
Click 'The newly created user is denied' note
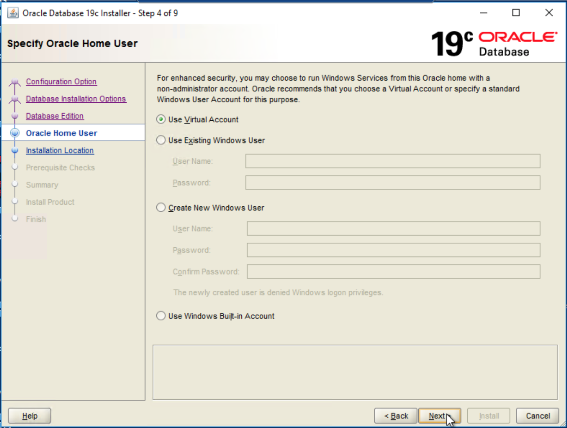pyautogui.click(x=278, y=293)
